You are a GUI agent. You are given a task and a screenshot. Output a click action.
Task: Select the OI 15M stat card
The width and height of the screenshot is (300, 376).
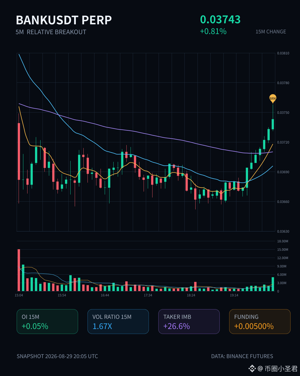click(x=47, y=321)
